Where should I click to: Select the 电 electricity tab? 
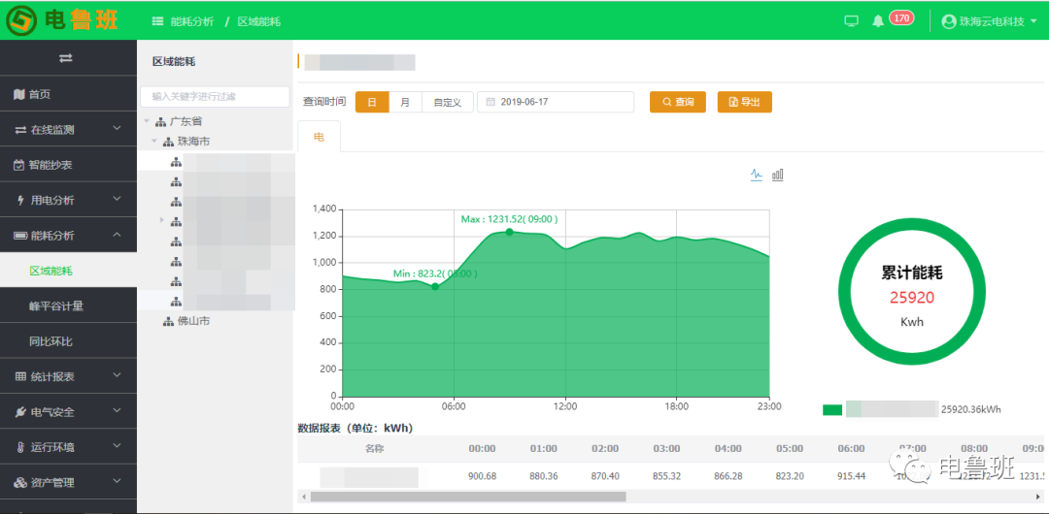coord(319,138)
